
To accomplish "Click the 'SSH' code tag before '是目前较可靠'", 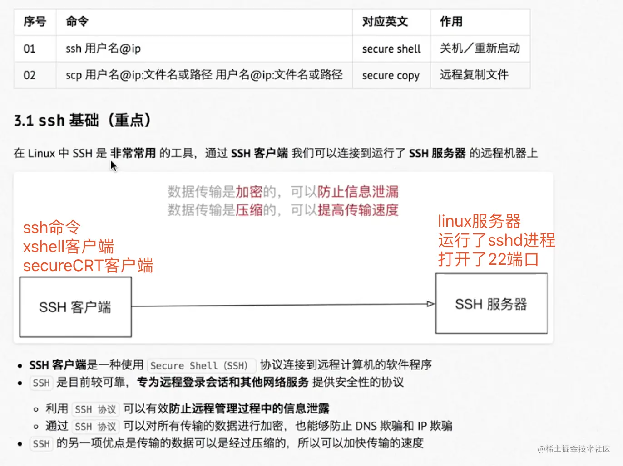I will click(x=41, y=383).
